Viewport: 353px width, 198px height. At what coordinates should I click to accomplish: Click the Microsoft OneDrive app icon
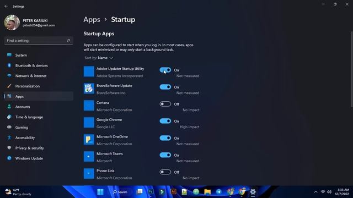click(x=89, y=139)
